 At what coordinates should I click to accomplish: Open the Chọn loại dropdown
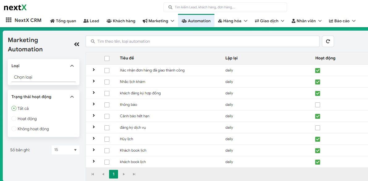pos(43,77)
